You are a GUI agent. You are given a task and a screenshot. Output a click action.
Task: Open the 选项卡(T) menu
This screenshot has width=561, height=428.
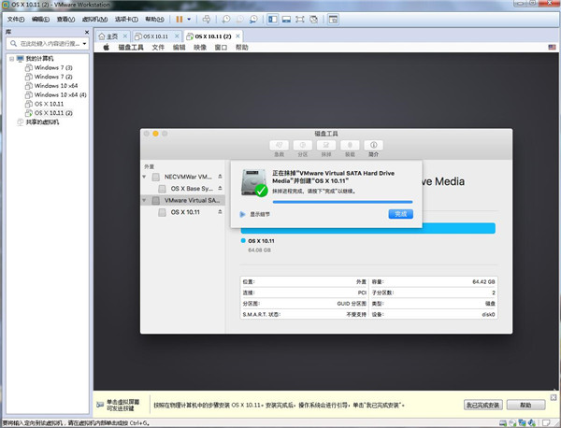pyautogui.click(x=126, y=20)
